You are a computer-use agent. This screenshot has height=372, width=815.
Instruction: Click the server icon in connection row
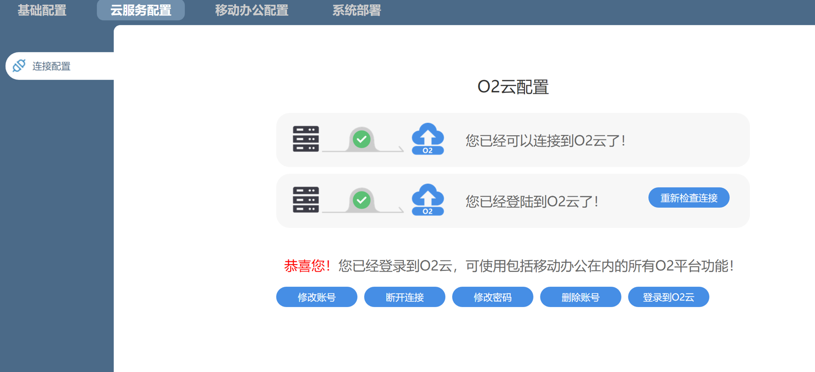306,139
